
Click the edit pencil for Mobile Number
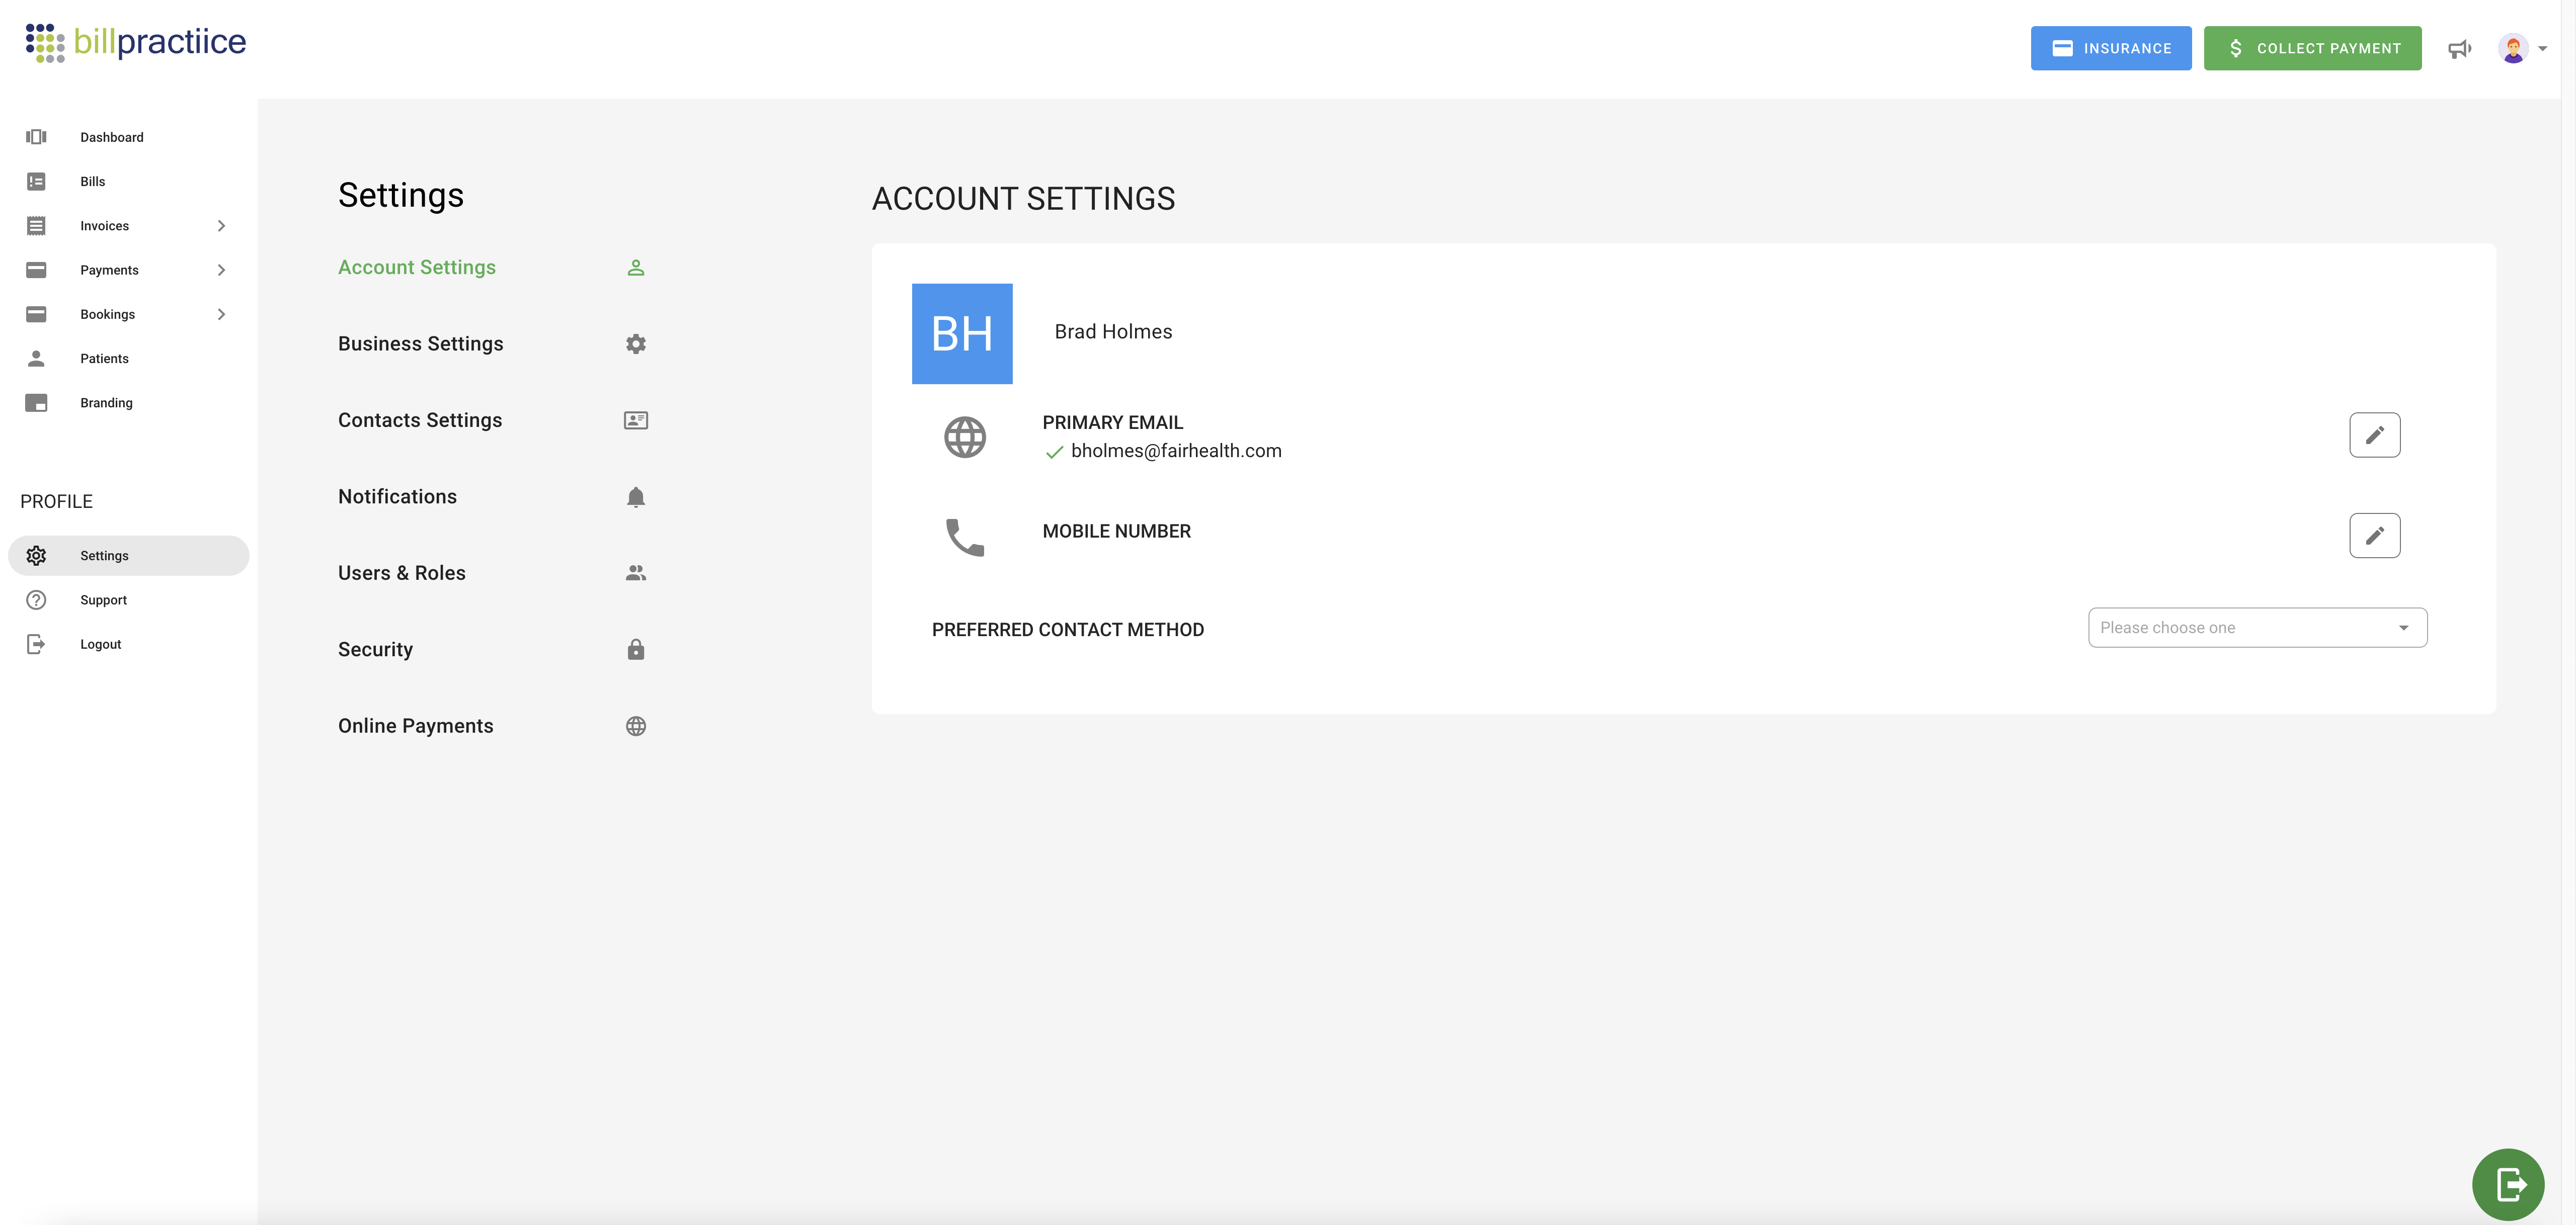point(2374,536)
